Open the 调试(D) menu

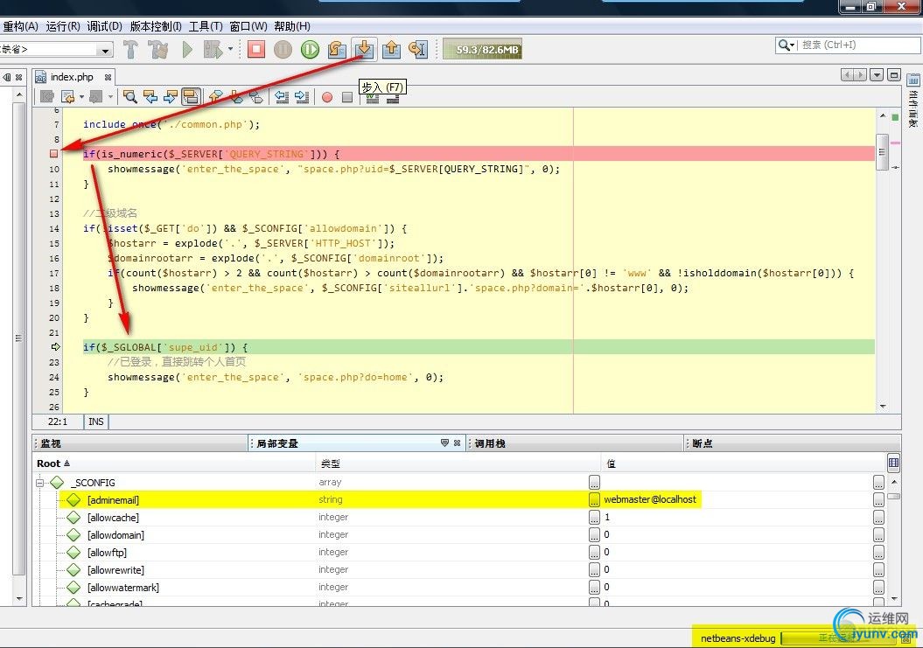tap(105, 26)
